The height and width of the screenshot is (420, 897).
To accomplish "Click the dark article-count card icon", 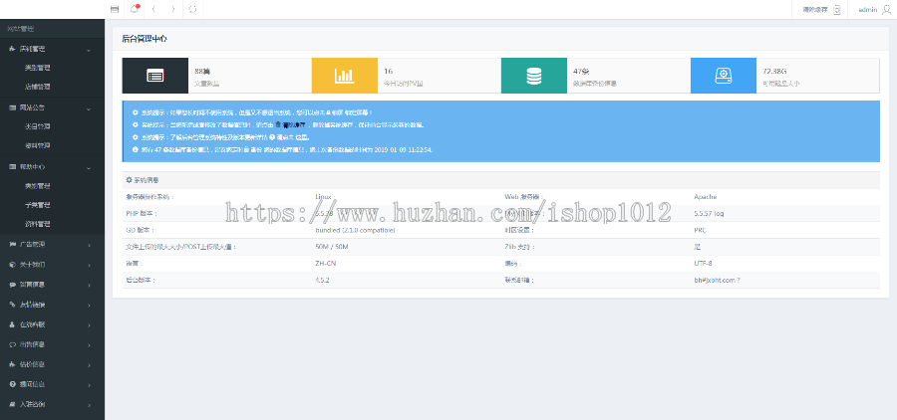I will [155, 76].
